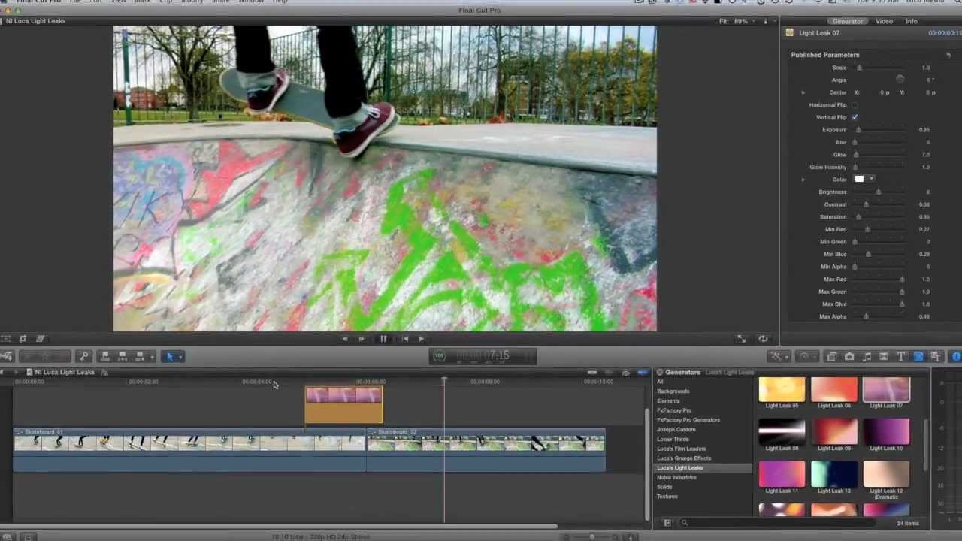This screenshot has height=541, width=962.
Task: Open the Color swatch dropdown arrow
Action: pos(872,180)
